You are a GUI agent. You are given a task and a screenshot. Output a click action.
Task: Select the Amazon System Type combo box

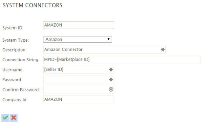click(77, 39)
